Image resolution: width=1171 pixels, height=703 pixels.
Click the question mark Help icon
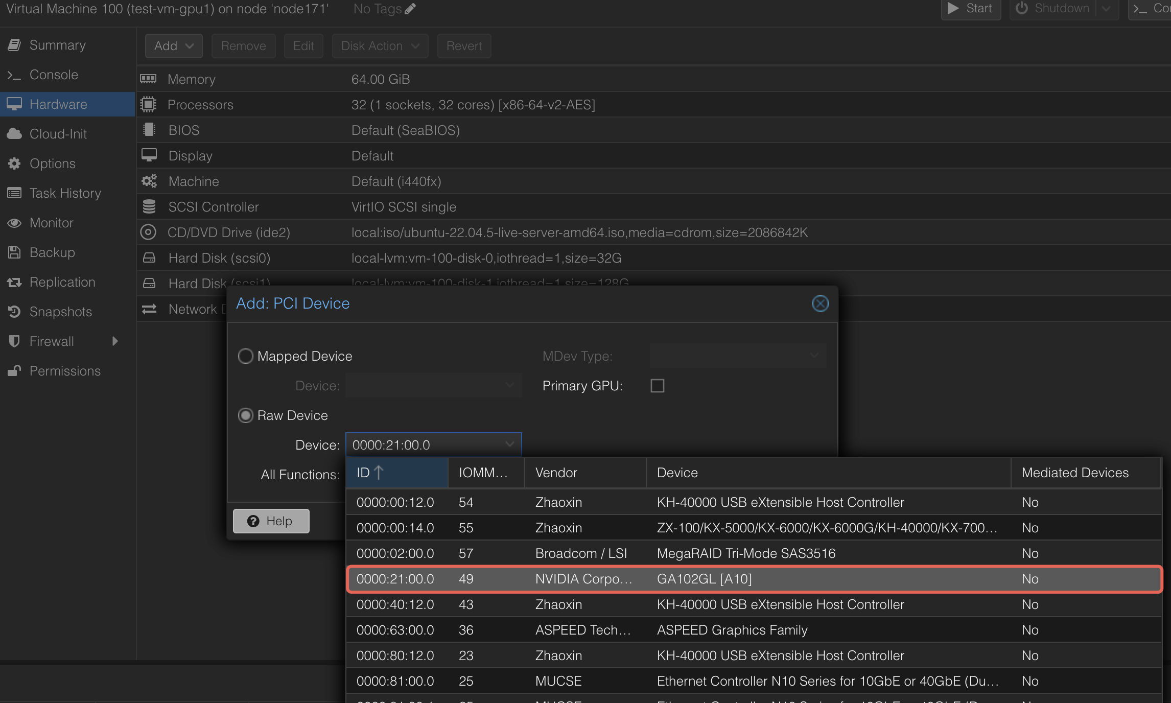click(253, 521)
